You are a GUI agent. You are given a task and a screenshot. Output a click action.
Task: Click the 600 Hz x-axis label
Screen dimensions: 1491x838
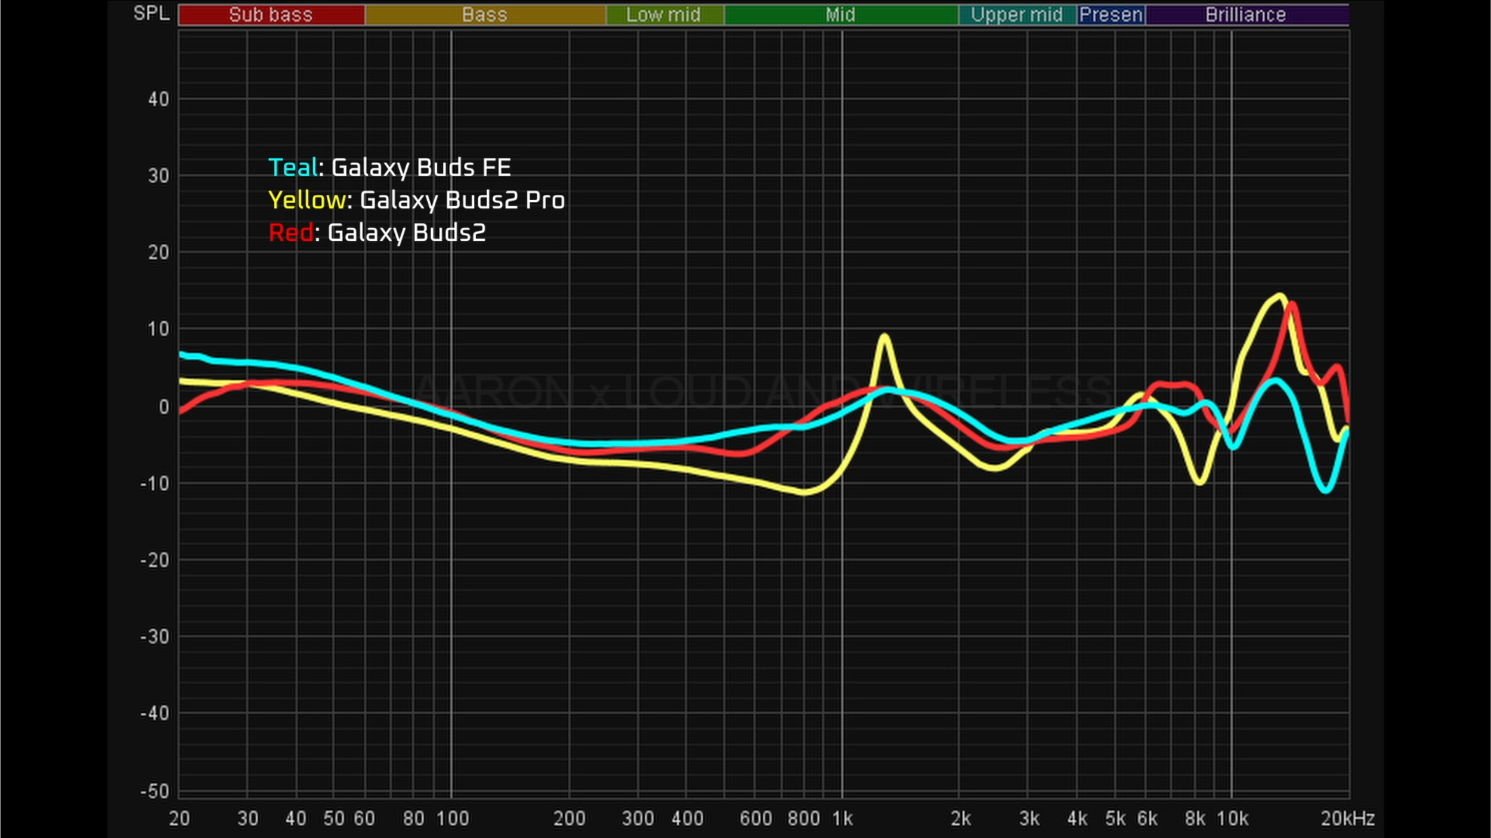(x=756, y=818)
